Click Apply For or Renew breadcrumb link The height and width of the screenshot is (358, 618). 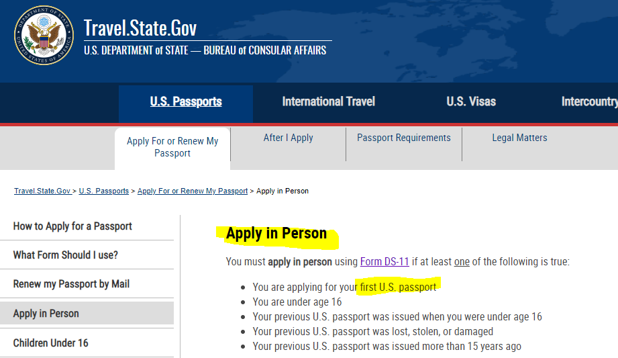click(x=193, y=191)
